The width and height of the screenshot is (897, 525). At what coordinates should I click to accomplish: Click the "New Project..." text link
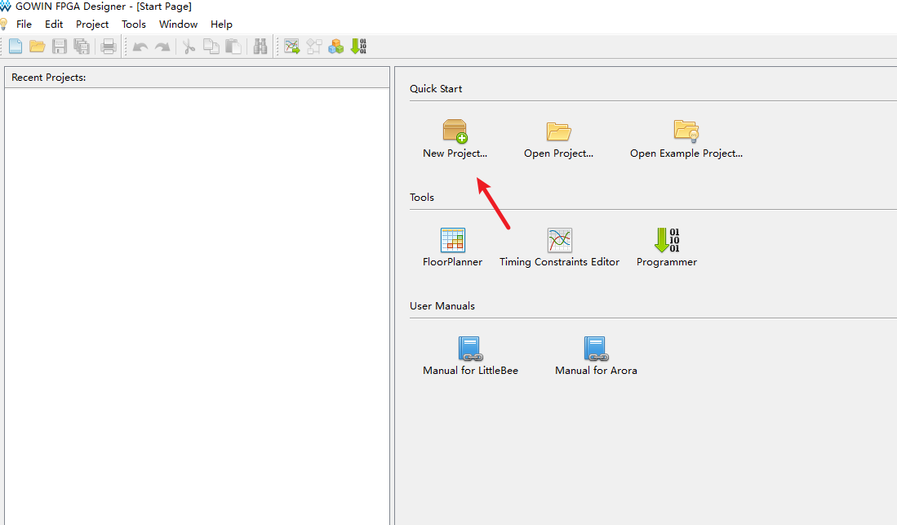pos(455,153)
